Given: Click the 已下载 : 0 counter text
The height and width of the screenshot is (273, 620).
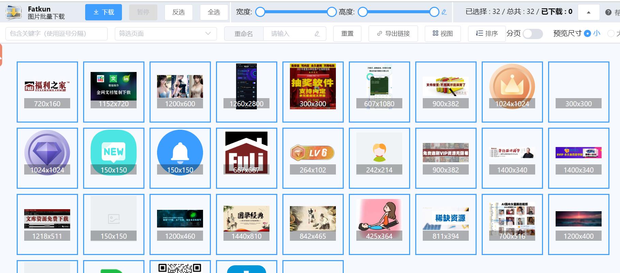Looking at the screenshot, I should tap(557, 12).
